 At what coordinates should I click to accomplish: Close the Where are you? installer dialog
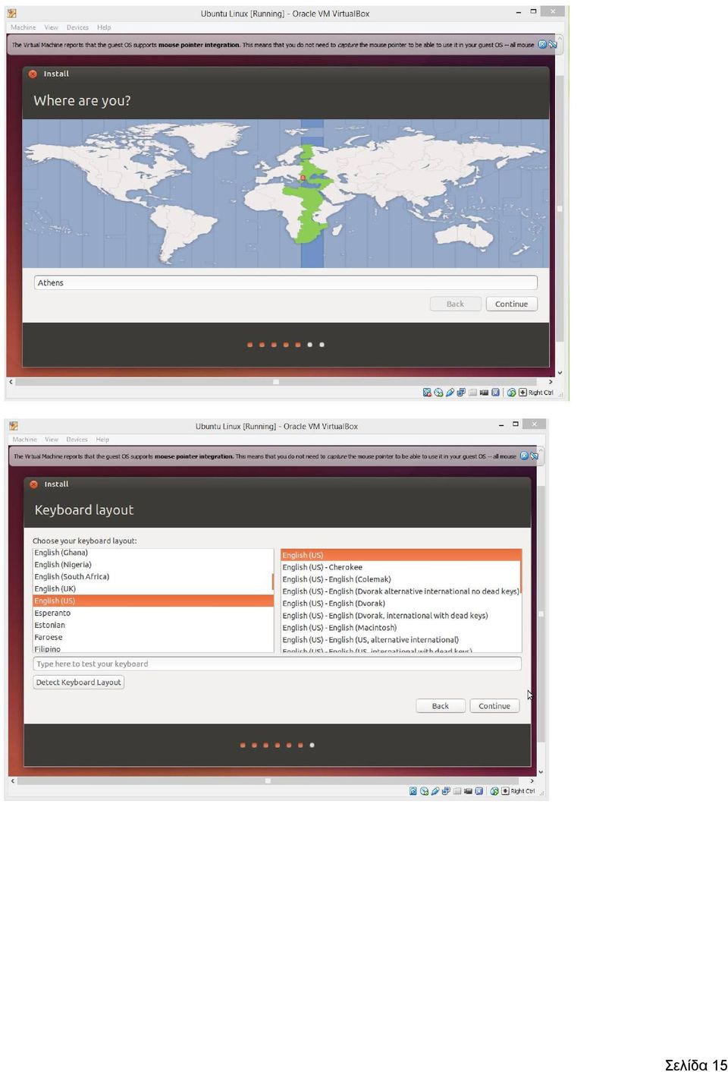click(33, 74)
